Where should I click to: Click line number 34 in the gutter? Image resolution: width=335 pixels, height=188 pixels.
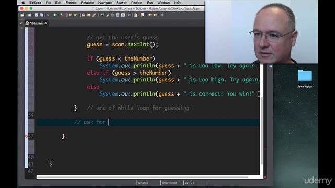click(x=31, y=115)
